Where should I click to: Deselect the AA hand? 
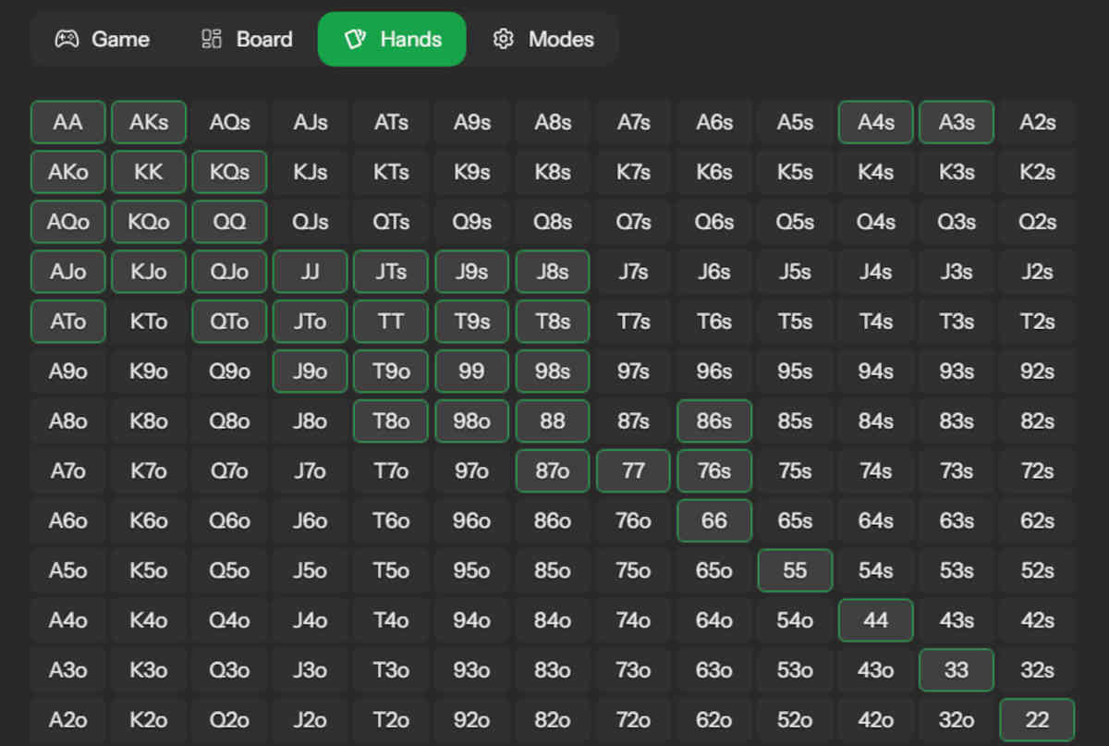click(x=67, y=122)
